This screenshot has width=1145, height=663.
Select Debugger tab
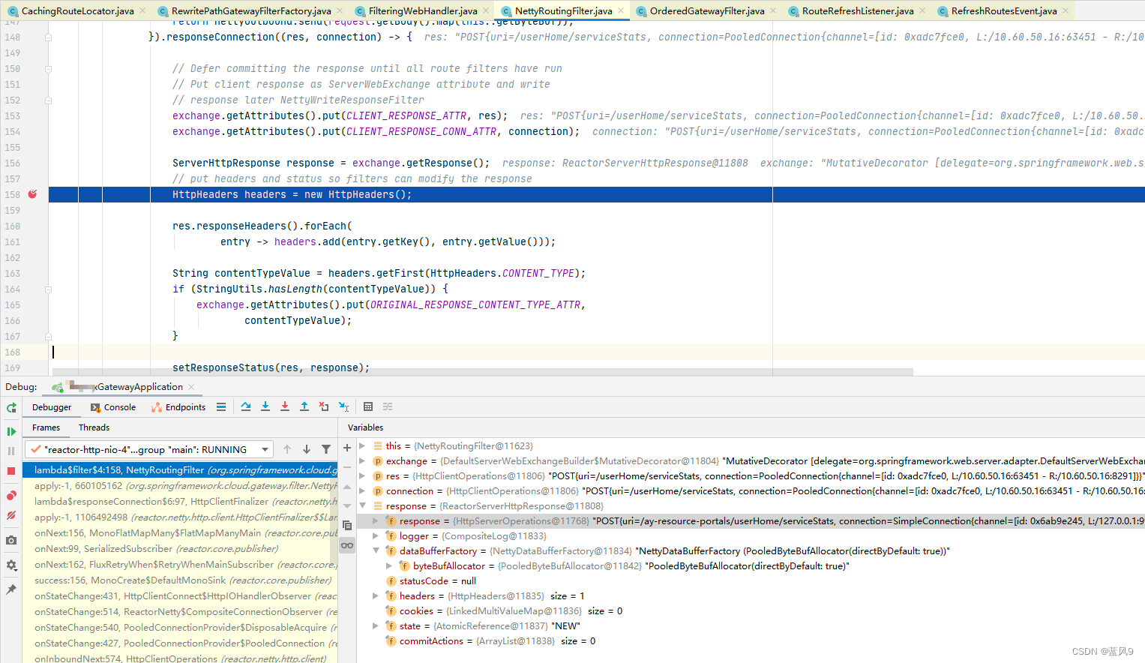pos(52,407)
